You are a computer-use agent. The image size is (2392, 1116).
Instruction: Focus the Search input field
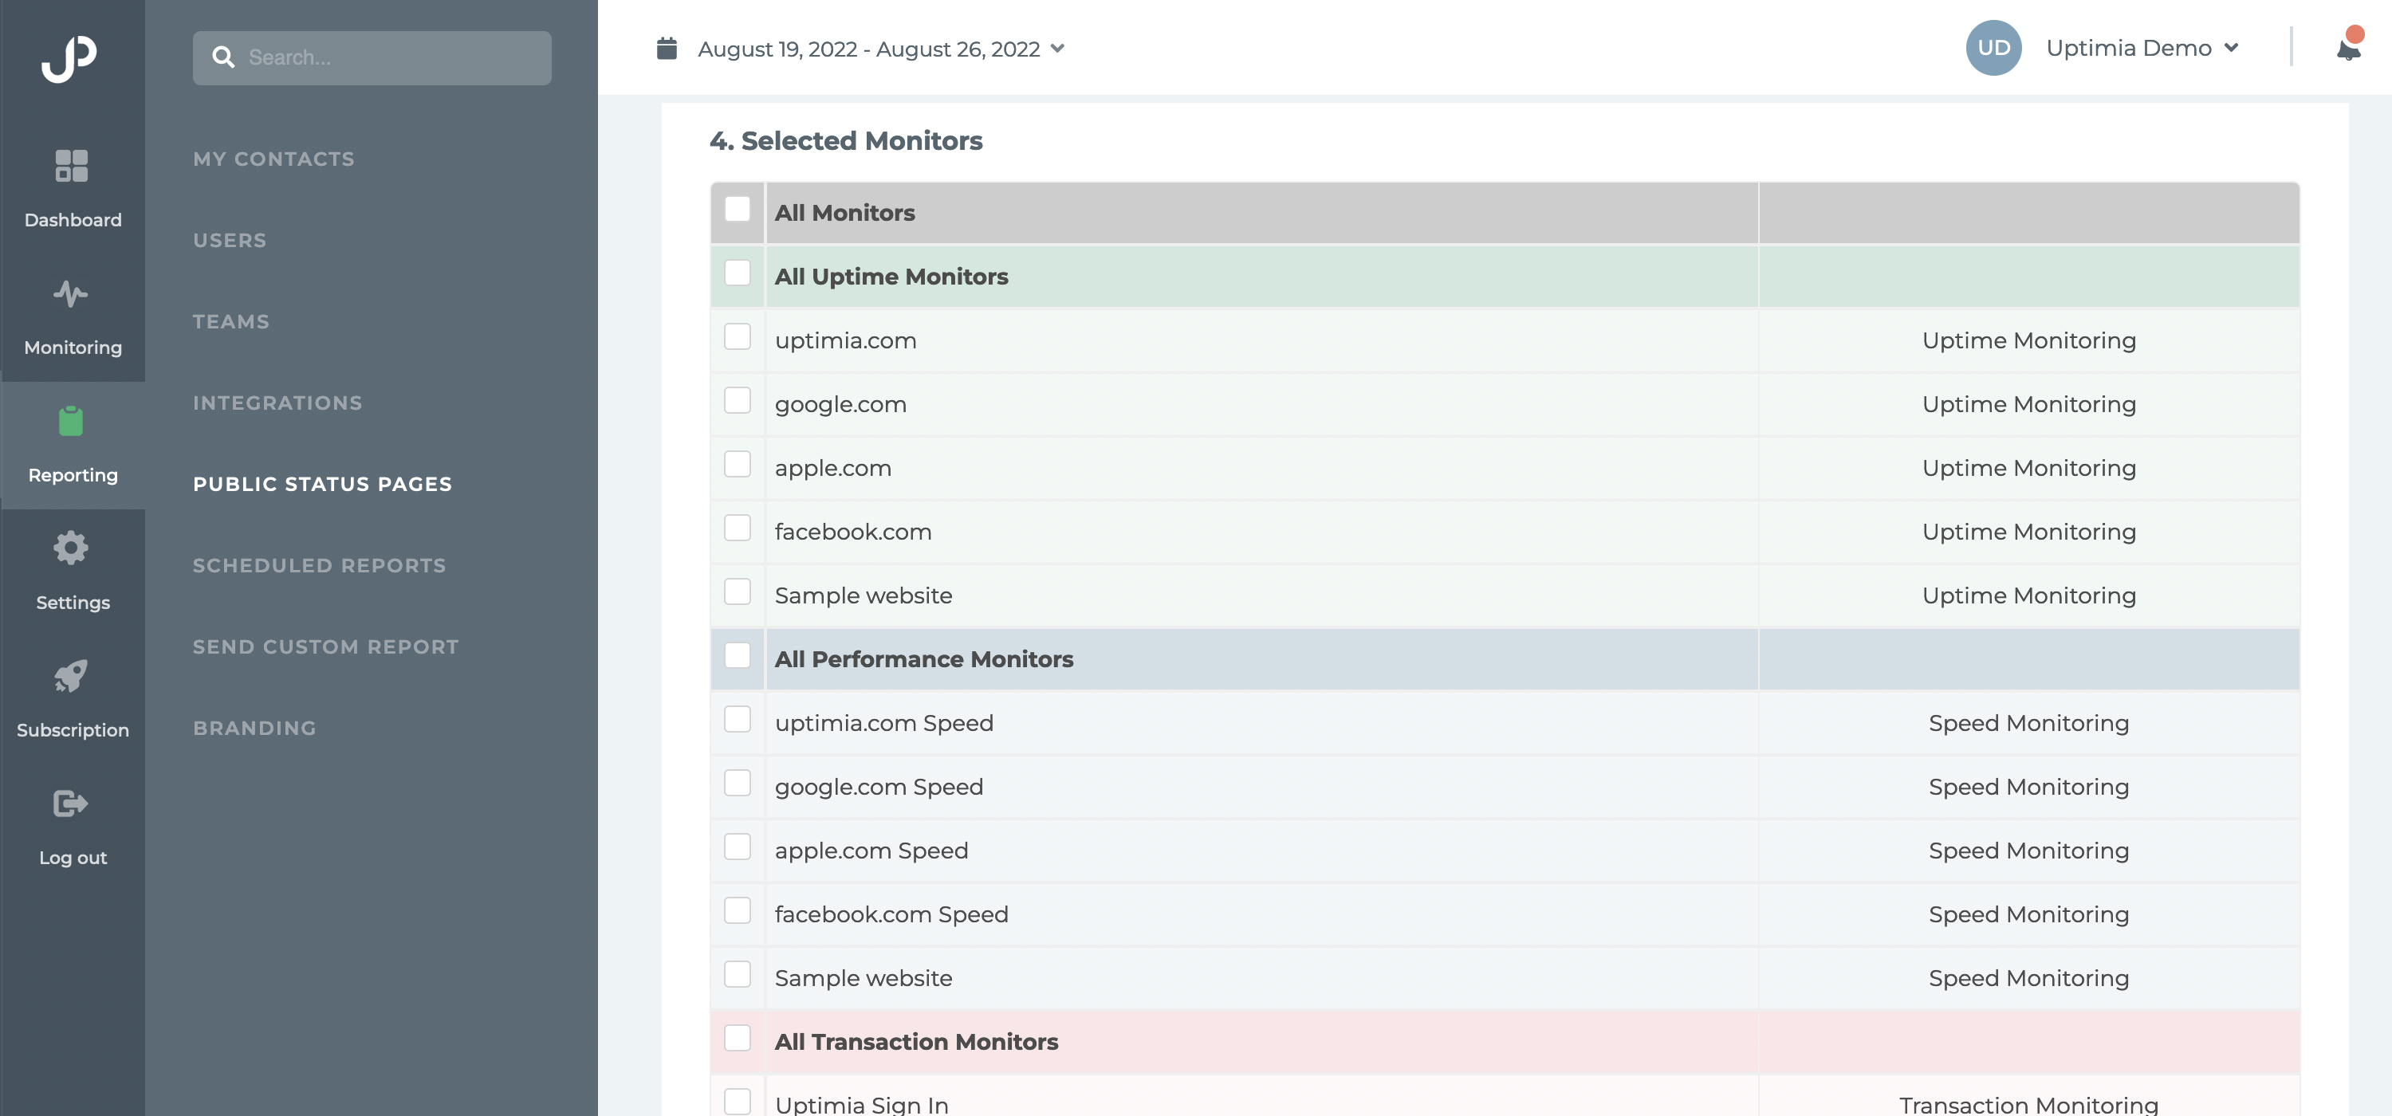[x=372, y=57]
